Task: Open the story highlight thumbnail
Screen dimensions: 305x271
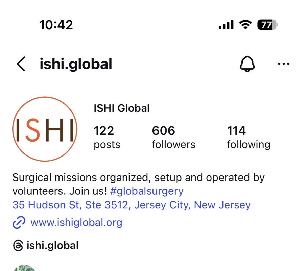Action: (24, 268)
